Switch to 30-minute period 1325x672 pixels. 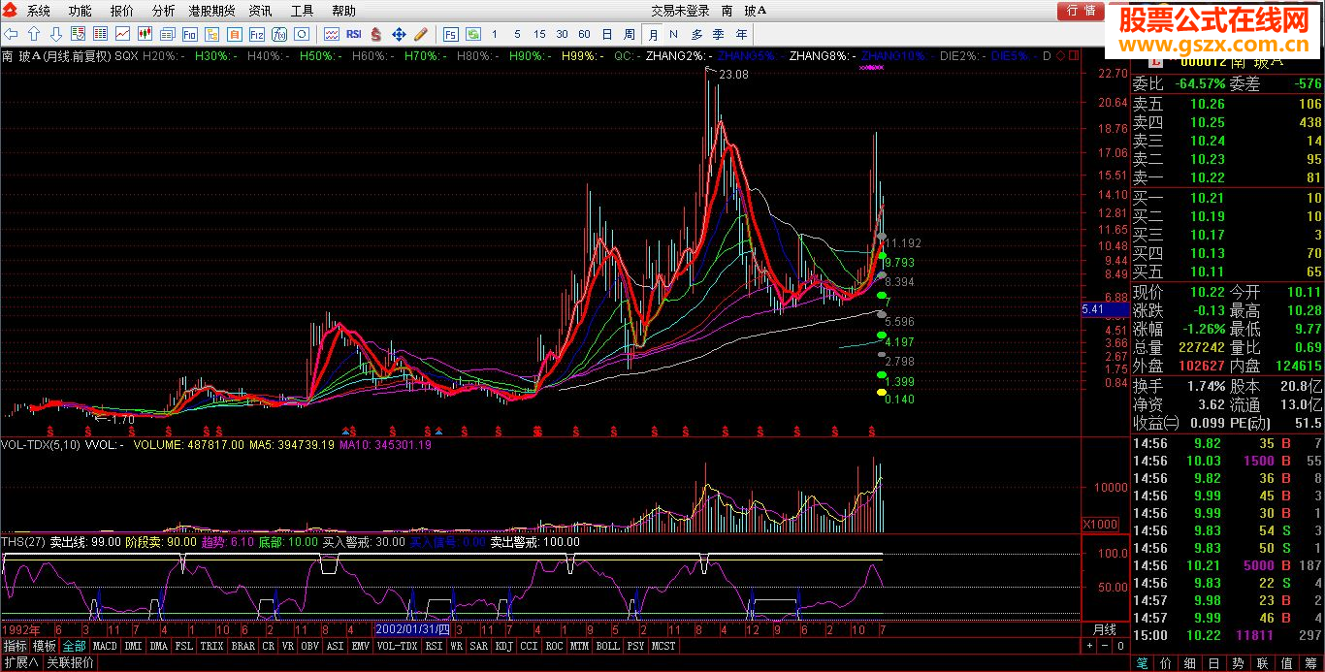tap(562, 34)
